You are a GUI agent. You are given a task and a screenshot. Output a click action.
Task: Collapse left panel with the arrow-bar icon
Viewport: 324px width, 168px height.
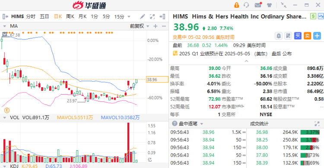tap(5, 16)
